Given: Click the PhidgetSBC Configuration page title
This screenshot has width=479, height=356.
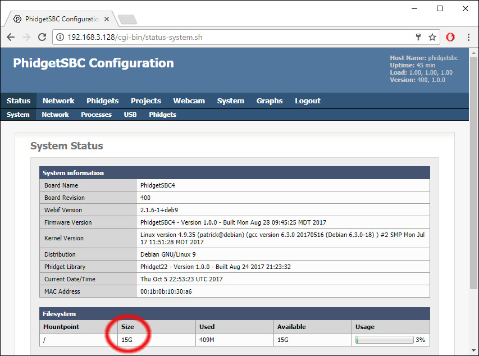Looking at the screenshot, I should 93,63.
